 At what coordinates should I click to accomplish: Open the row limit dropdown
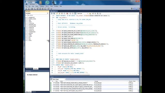(x=82, y=13)
